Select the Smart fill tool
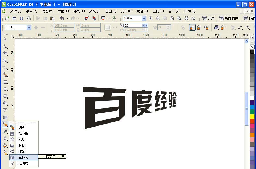This screenshot has height=169, width=256. 5,75
